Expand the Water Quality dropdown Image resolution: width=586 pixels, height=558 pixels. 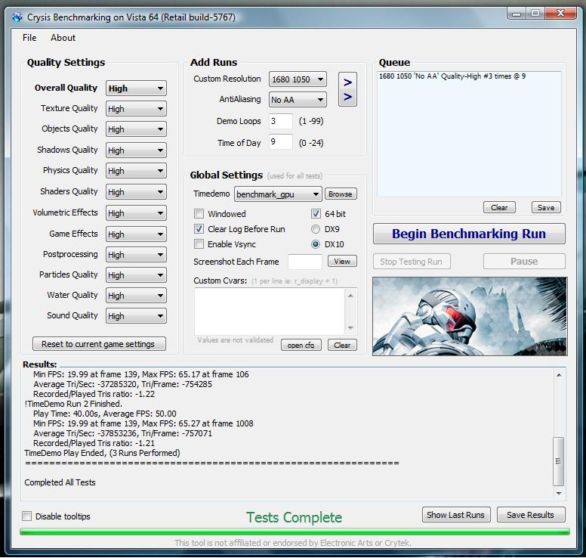pyautogui.click(x=136, y=296)
